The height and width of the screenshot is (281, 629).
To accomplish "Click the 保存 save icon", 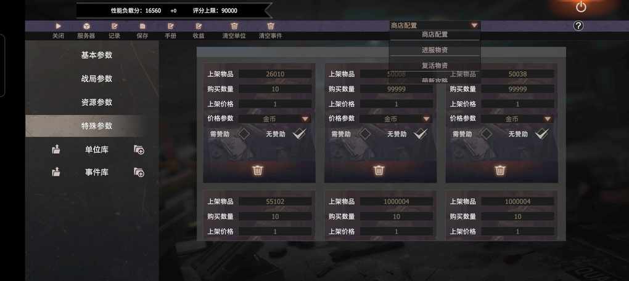I will click(x=142, y=26).
